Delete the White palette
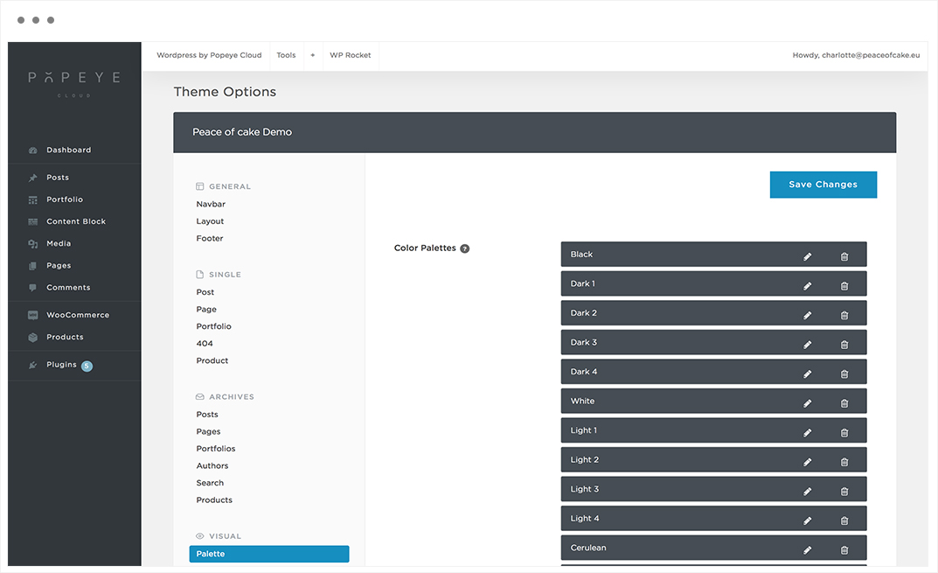The width and height of the screenshot is (938, 573). coord(844,403)
